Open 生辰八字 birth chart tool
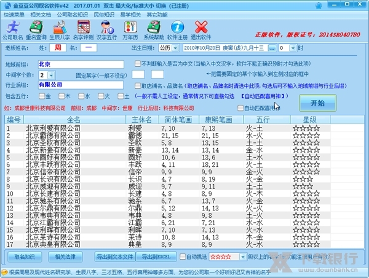The width and height of the screenshot is (369, 278). point(60,30)
